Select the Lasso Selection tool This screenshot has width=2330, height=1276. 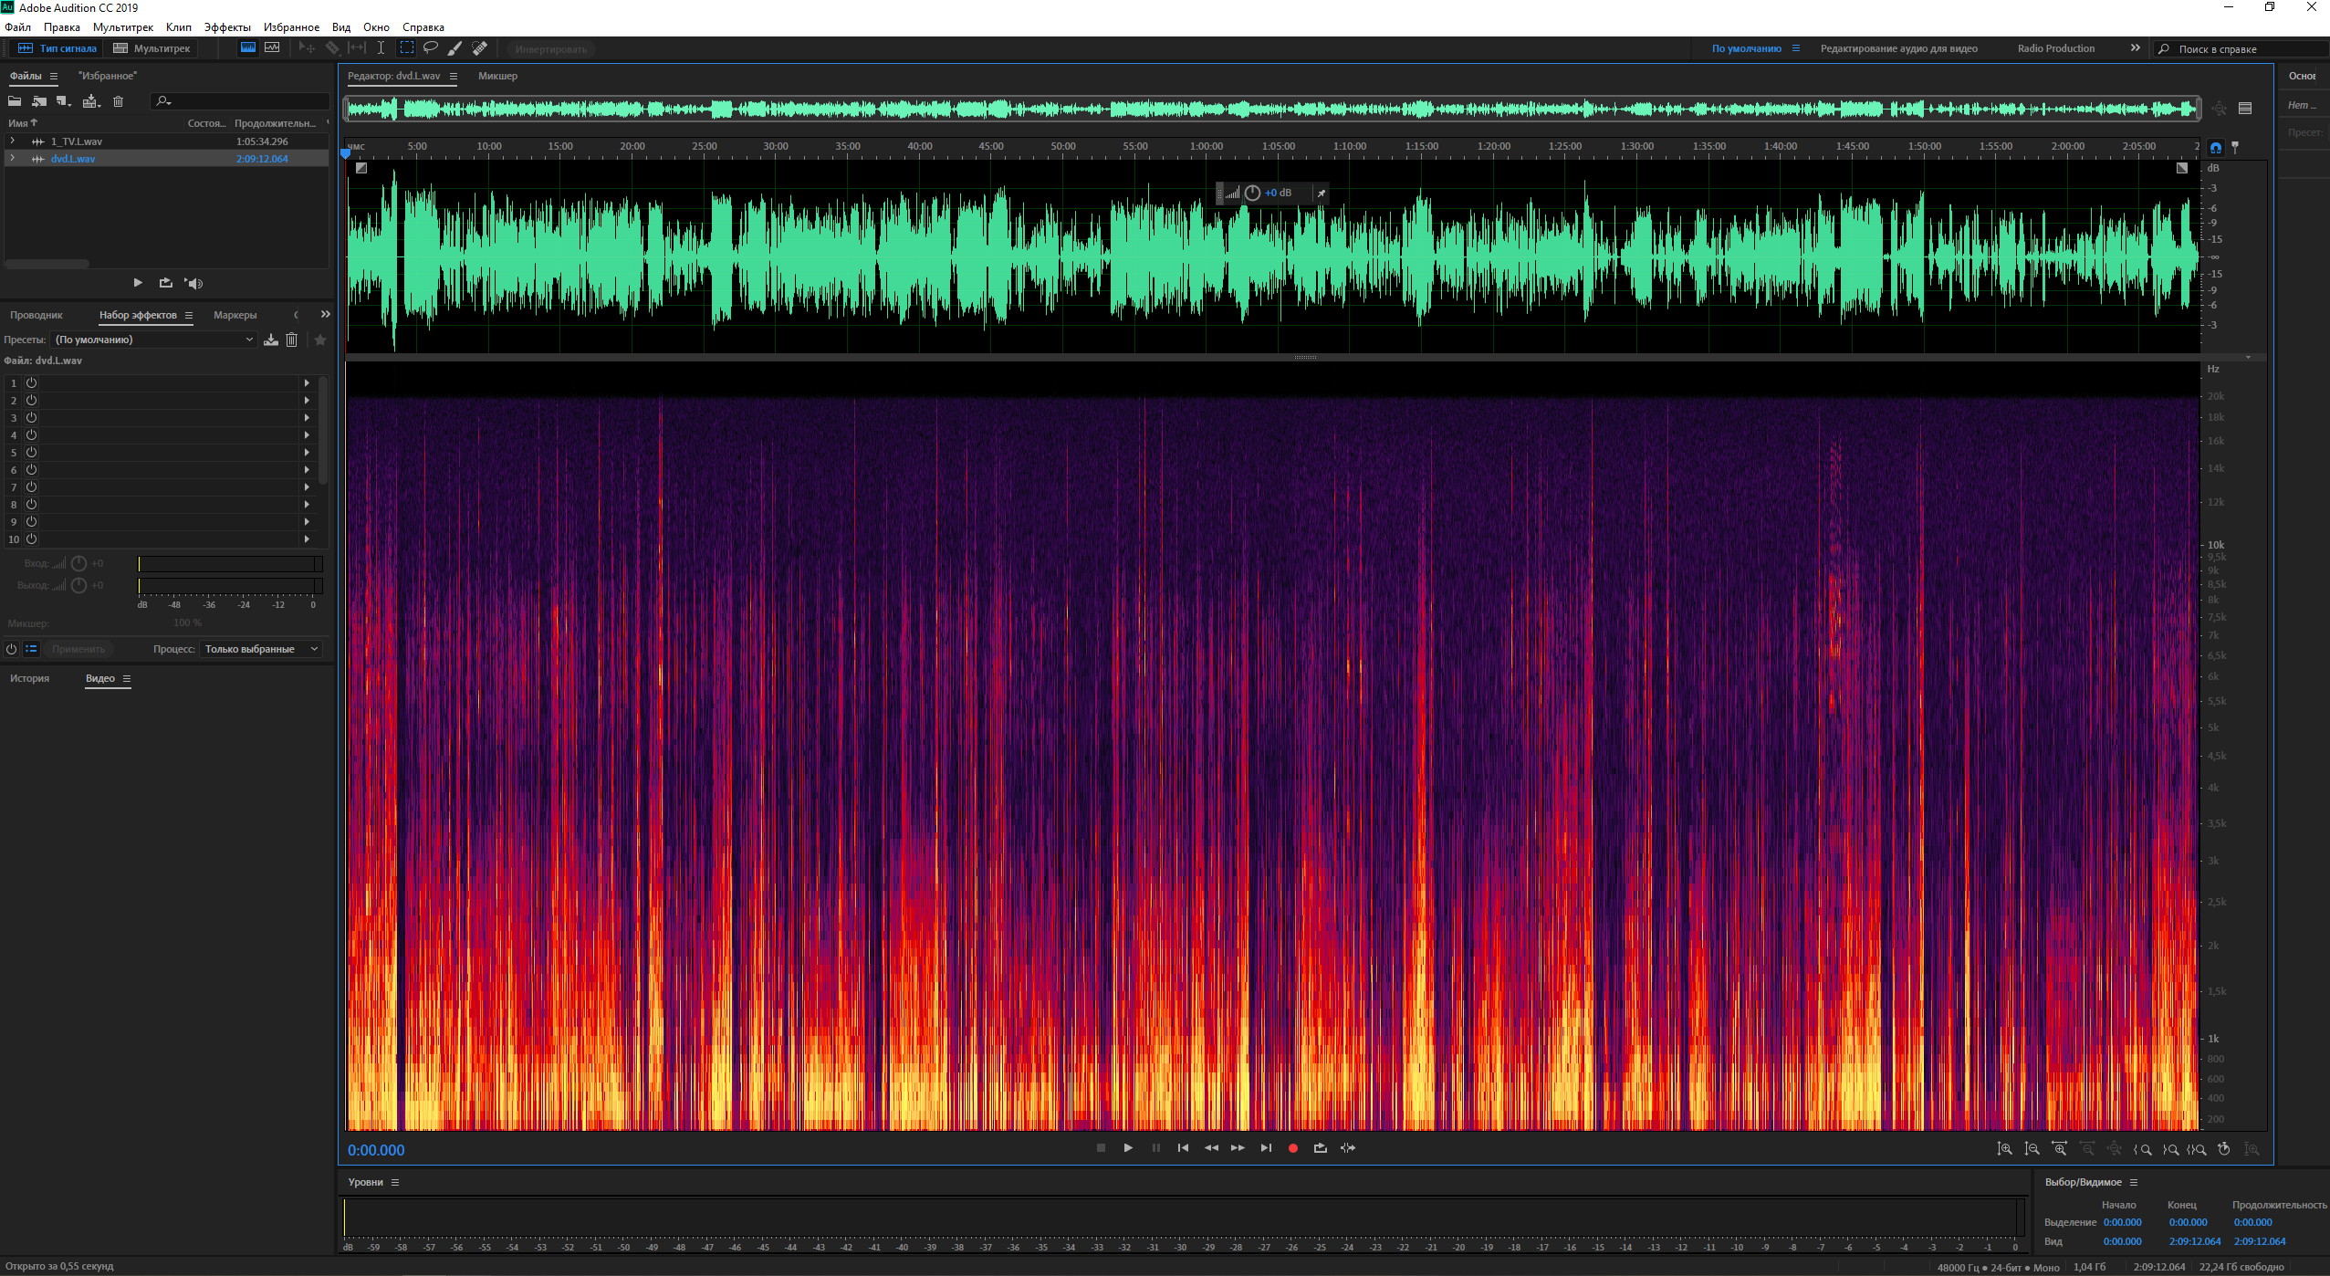pyautogui.click(x=431, y=48)
